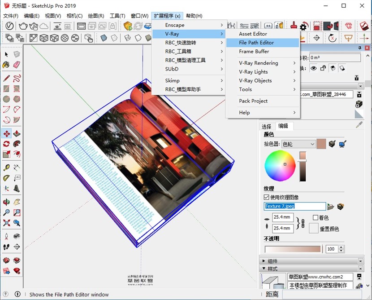
Task: Choose the pink Eraser tool
Action: [17, 65]
